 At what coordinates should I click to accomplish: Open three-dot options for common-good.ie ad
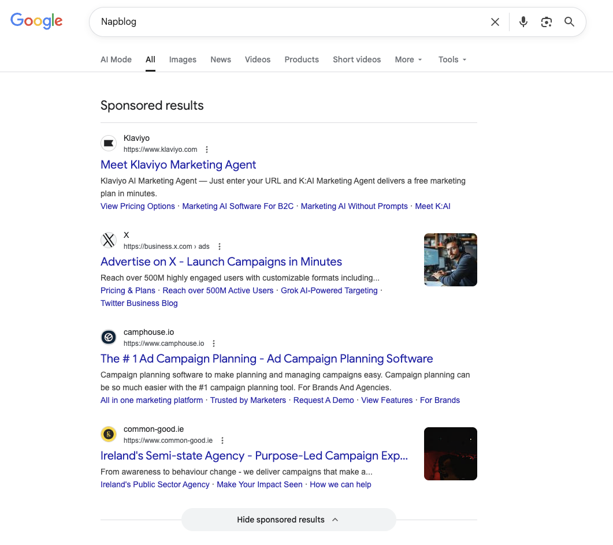(x=222, y=441)
